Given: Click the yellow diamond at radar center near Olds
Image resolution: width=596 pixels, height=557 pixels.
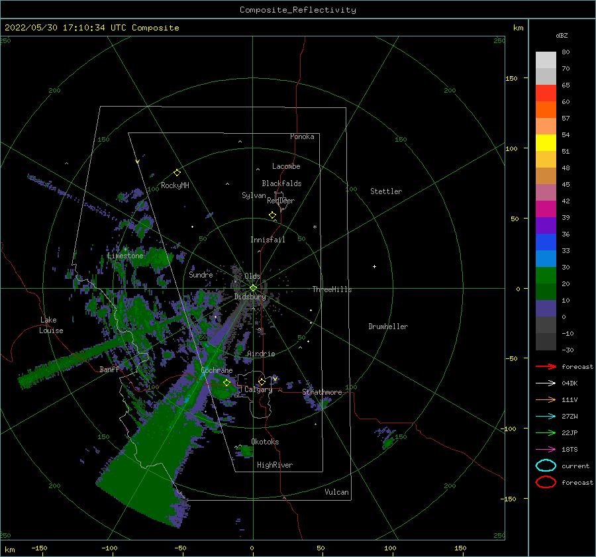Looking at the screenshot, I should click(253, 288).
